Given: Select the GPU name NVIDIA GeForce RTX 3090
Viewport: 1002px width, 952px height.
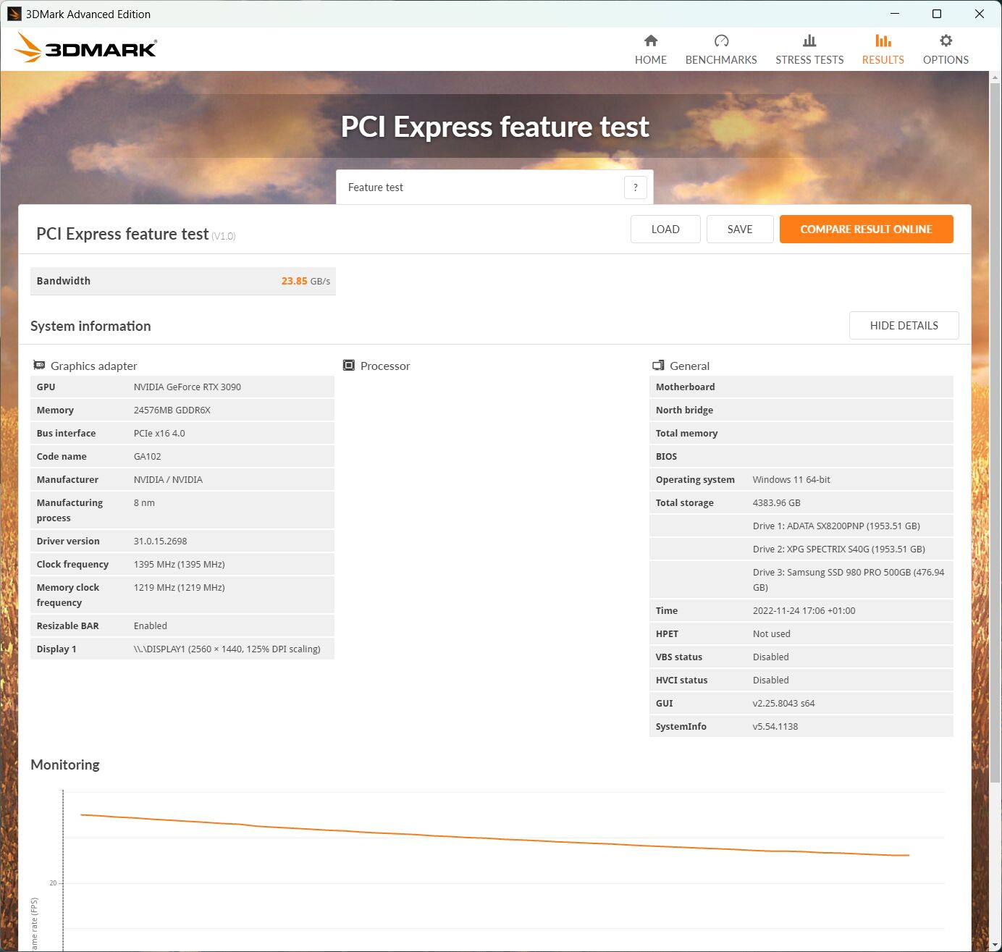Looking at the screenshot, I should pyautogui.click(x=188, y=387).
